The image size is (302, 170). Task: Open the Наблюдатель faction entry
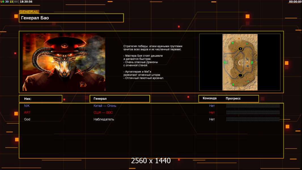point(104,119)
